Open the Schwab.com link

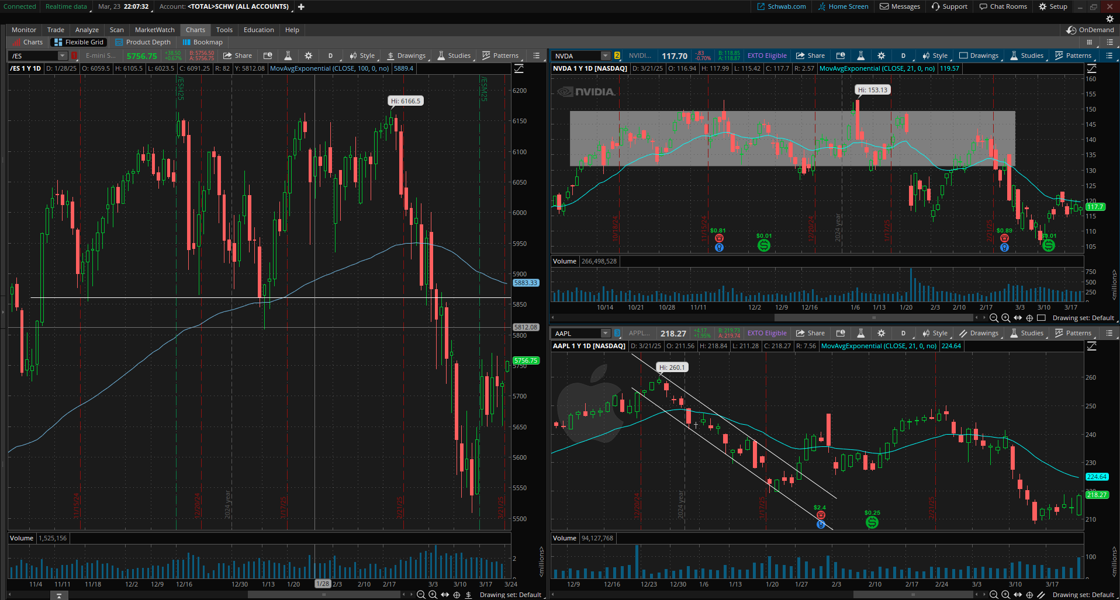tap(782, 6)
